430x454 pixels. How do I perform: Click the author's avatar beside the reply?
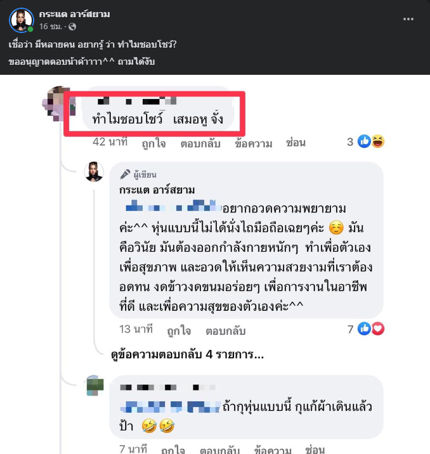[94, 171]
